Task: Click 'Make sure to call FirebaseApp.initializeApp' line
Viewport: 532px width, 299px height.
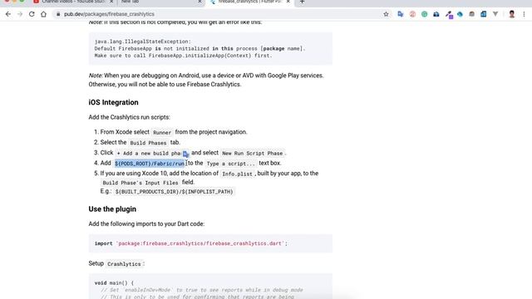Action: 183,56
